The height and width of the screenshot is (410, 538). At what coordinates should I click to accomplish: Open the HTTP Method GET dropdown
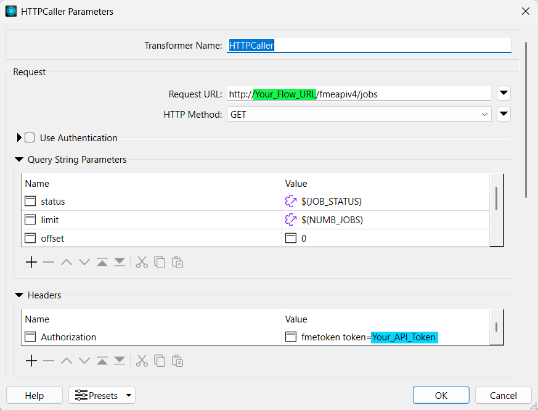point(359,114)
